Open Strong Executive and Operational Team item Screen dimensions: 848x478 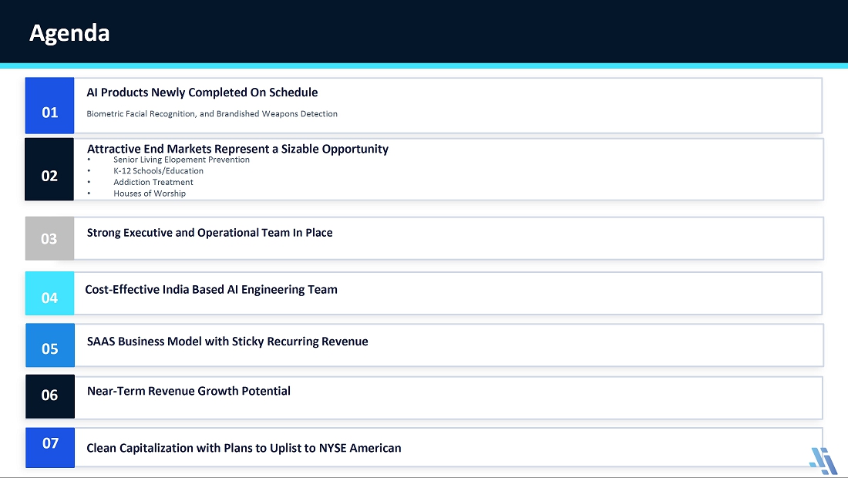(x=210, y=233)
